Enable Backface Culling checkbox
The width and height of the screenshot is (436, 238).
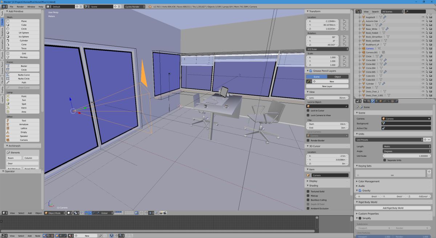(x=308, y=200)
